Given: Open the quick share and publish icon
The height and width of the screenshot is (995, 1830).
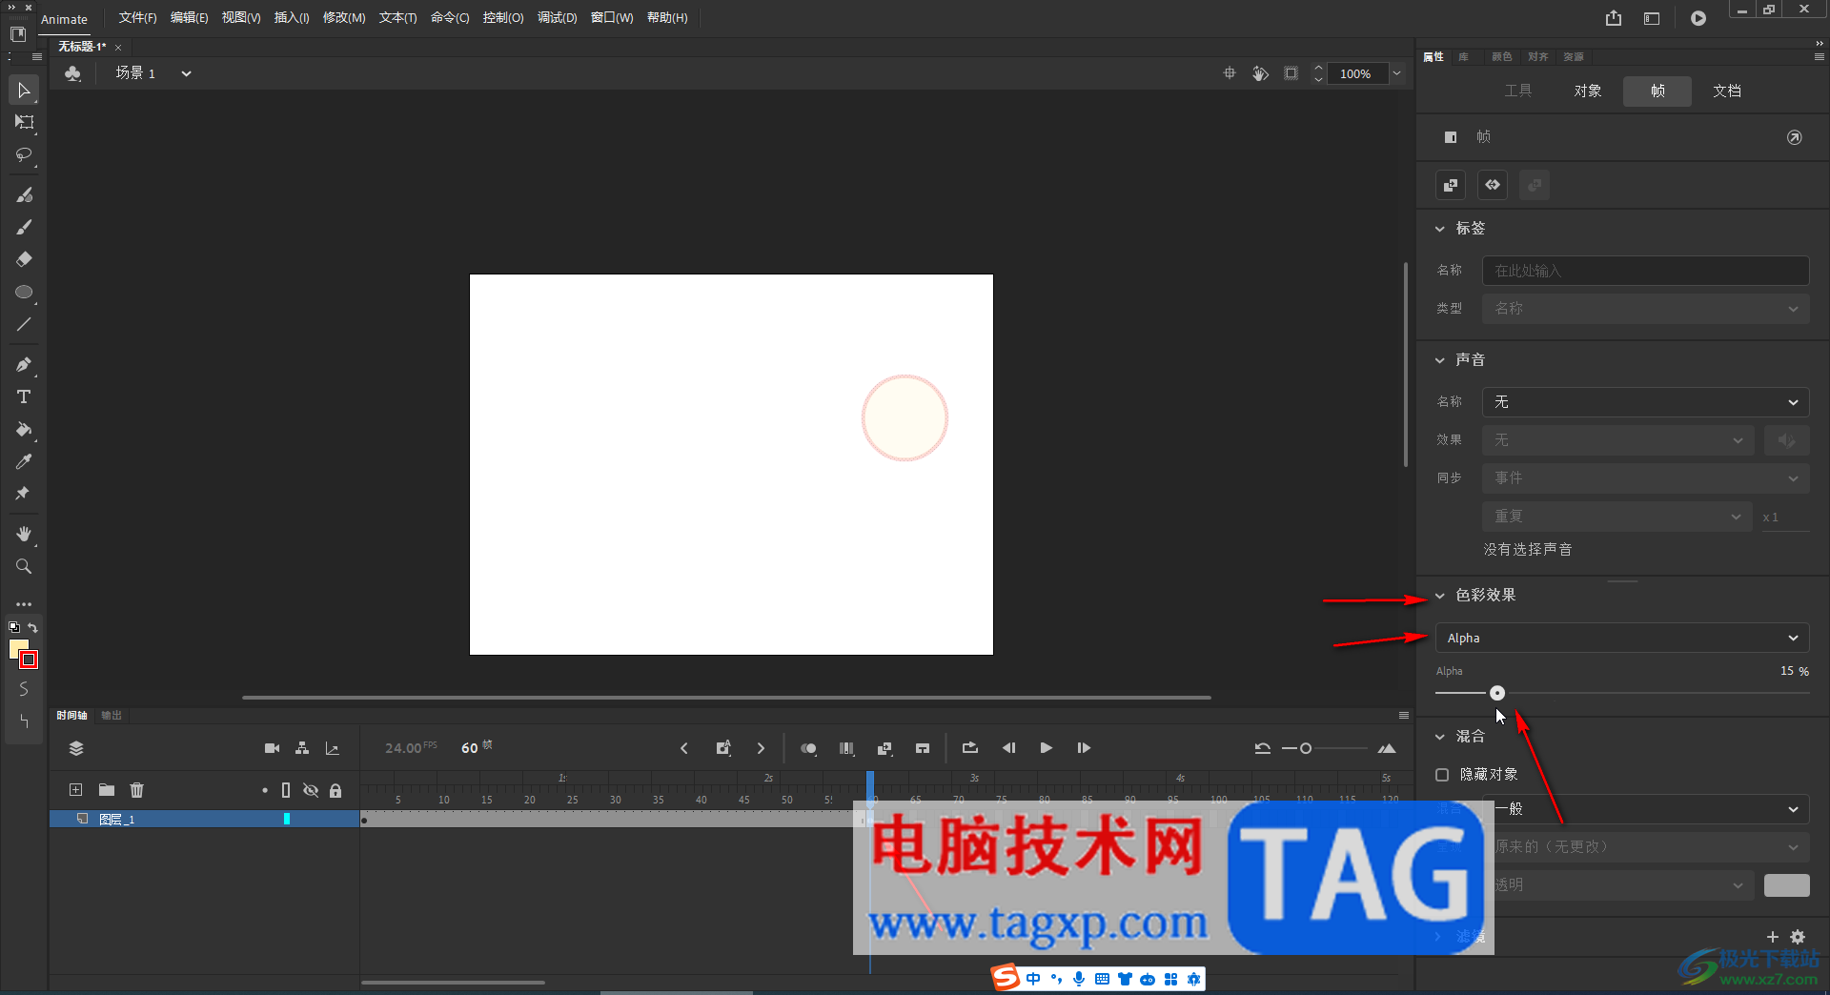Looking at the screenshot, I should 1614,18.
